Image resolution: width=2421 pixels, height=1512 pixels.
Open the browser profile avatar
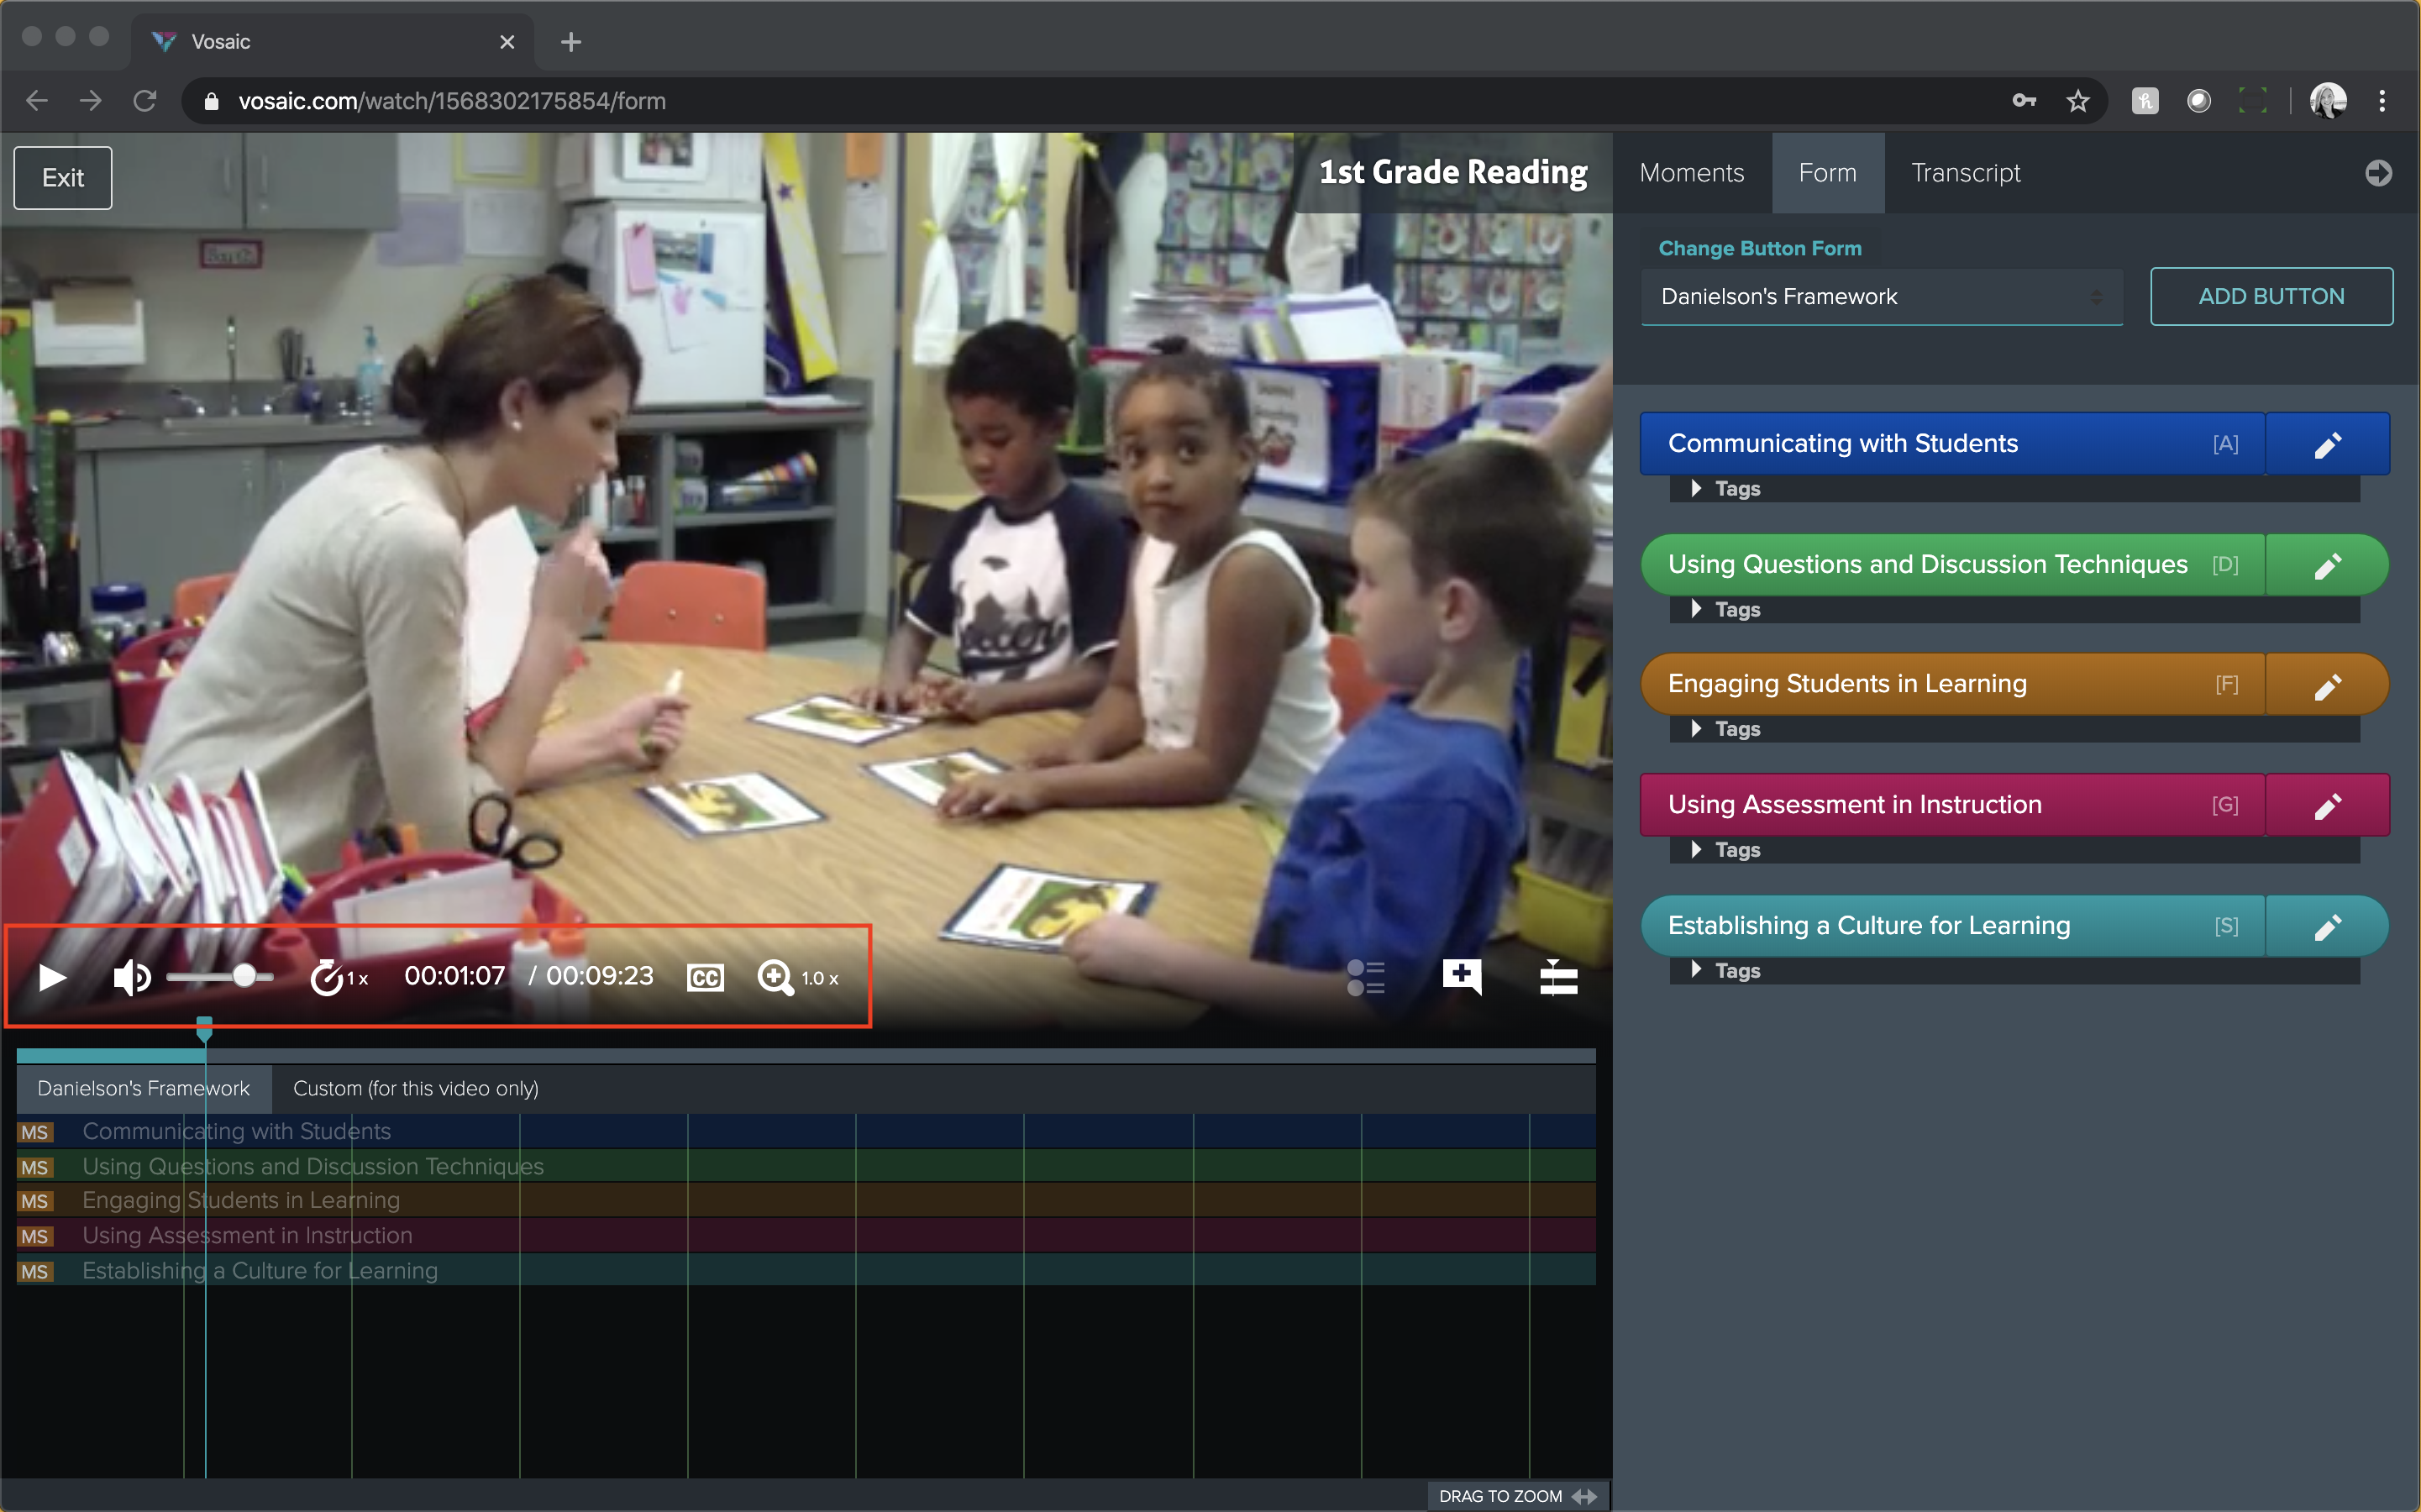click(x=2328, y=101)
